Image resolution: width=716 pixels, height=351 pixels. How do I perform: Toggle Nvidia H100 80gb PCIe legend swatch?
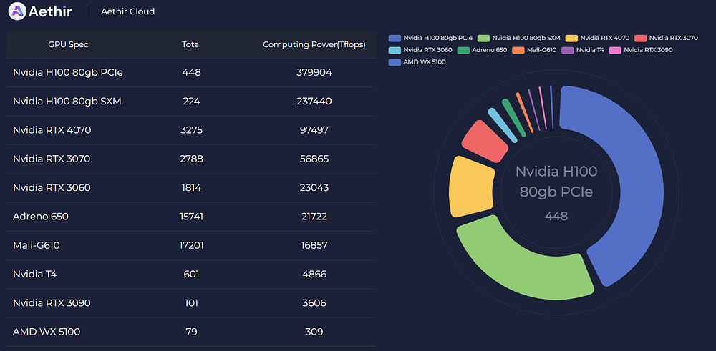[395, 38]
